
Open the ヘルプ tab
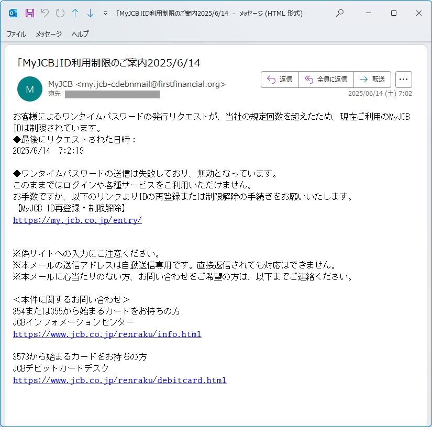80,34
